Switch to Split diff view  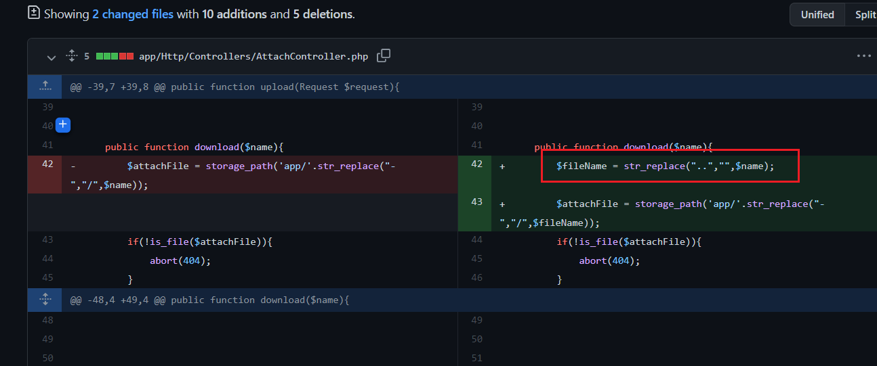click(x=864, y=14)
